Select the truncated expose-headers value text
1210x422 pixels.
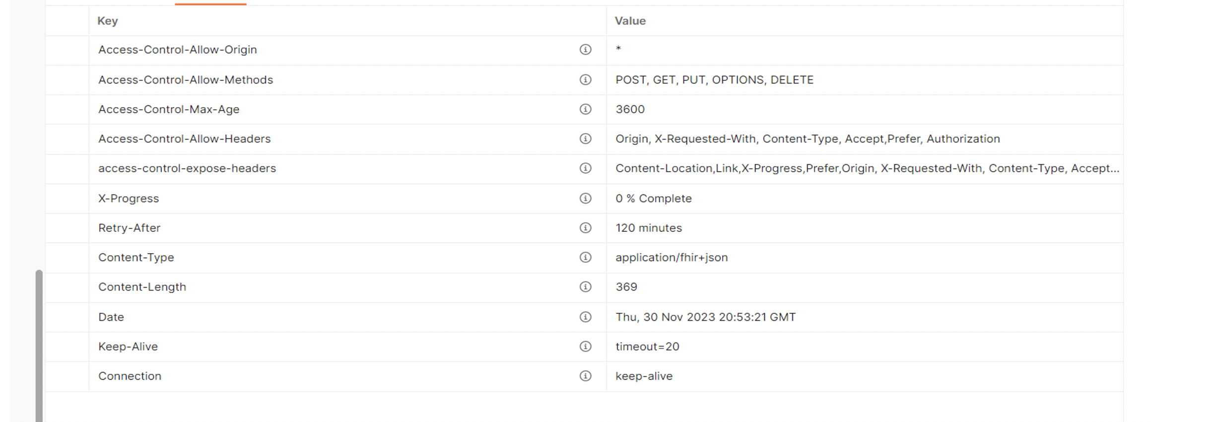[867, 168]
